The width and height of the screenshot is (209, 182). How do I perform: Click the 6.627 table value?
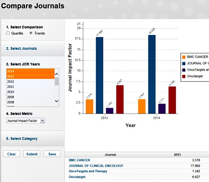click(x=196, y=177)
